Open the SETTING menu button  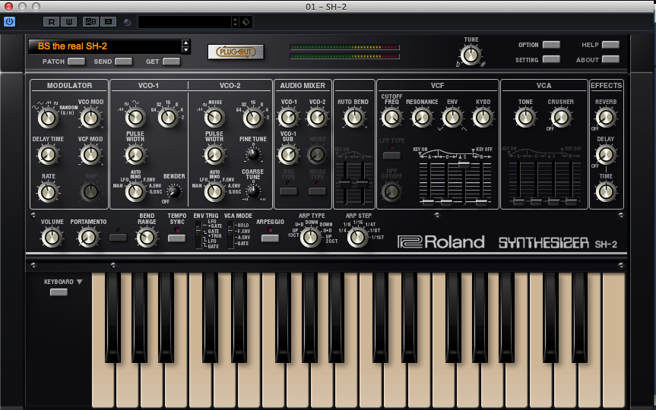[x=551, y=59]
